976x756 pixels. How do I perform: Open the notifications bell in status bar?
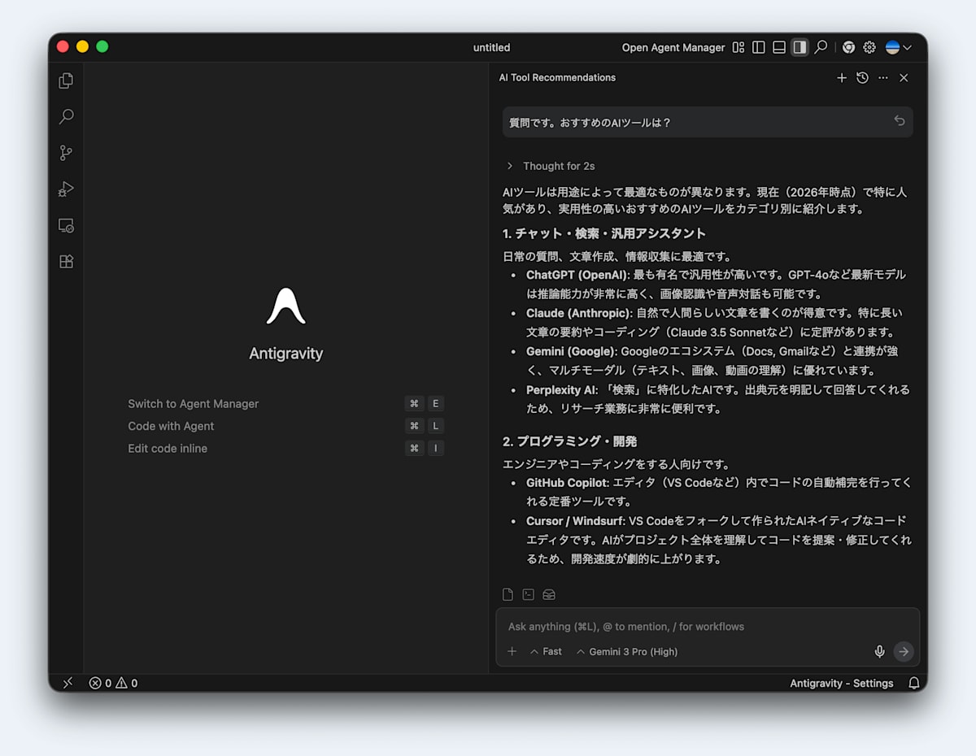coord(913,683)
